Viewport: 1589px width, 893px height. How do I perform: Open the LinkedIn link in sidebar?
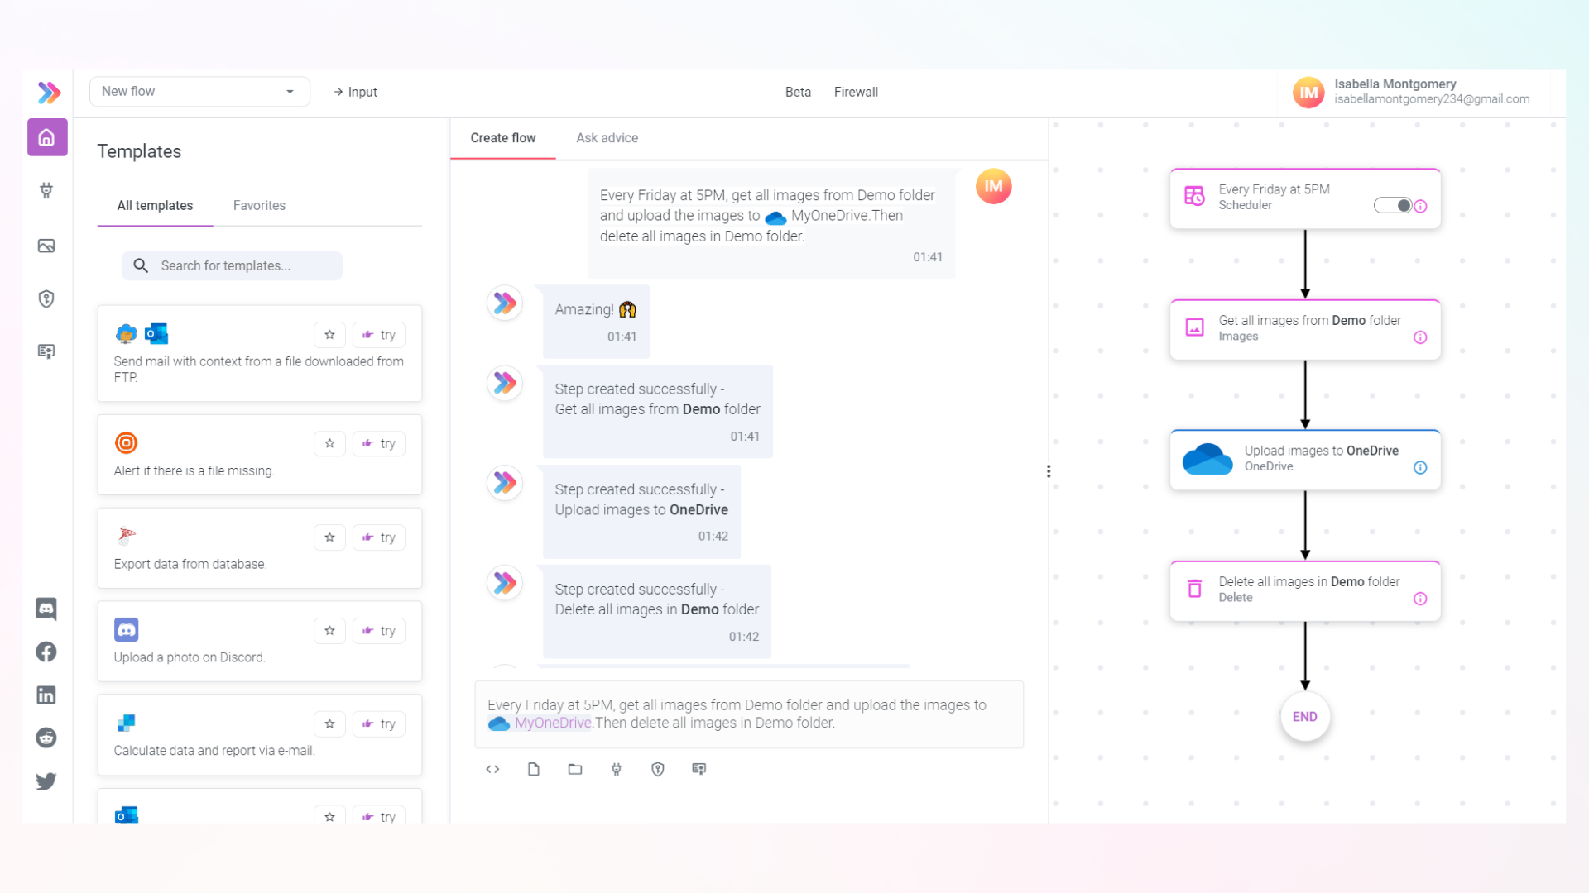(x=46, y=695)
